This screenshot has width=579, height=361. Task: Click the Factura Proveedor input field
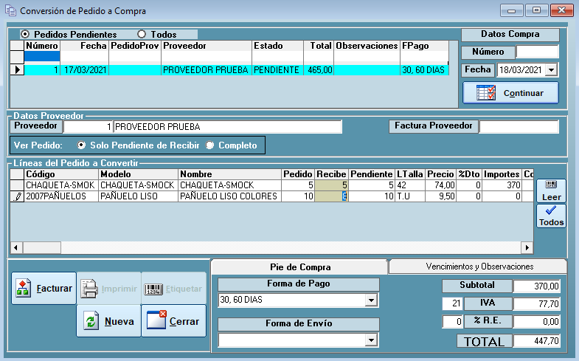[x=519, y=126]
